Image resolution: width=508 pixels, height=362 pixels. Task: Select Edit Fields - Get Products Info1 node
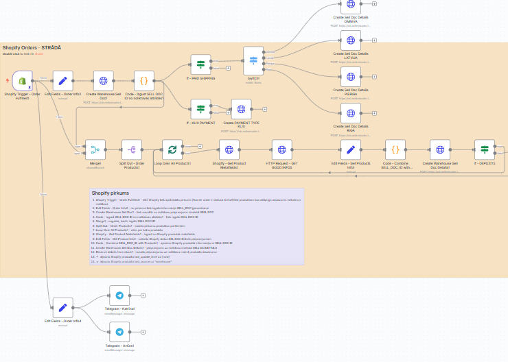pyautogui.click(x=351, y=149)
